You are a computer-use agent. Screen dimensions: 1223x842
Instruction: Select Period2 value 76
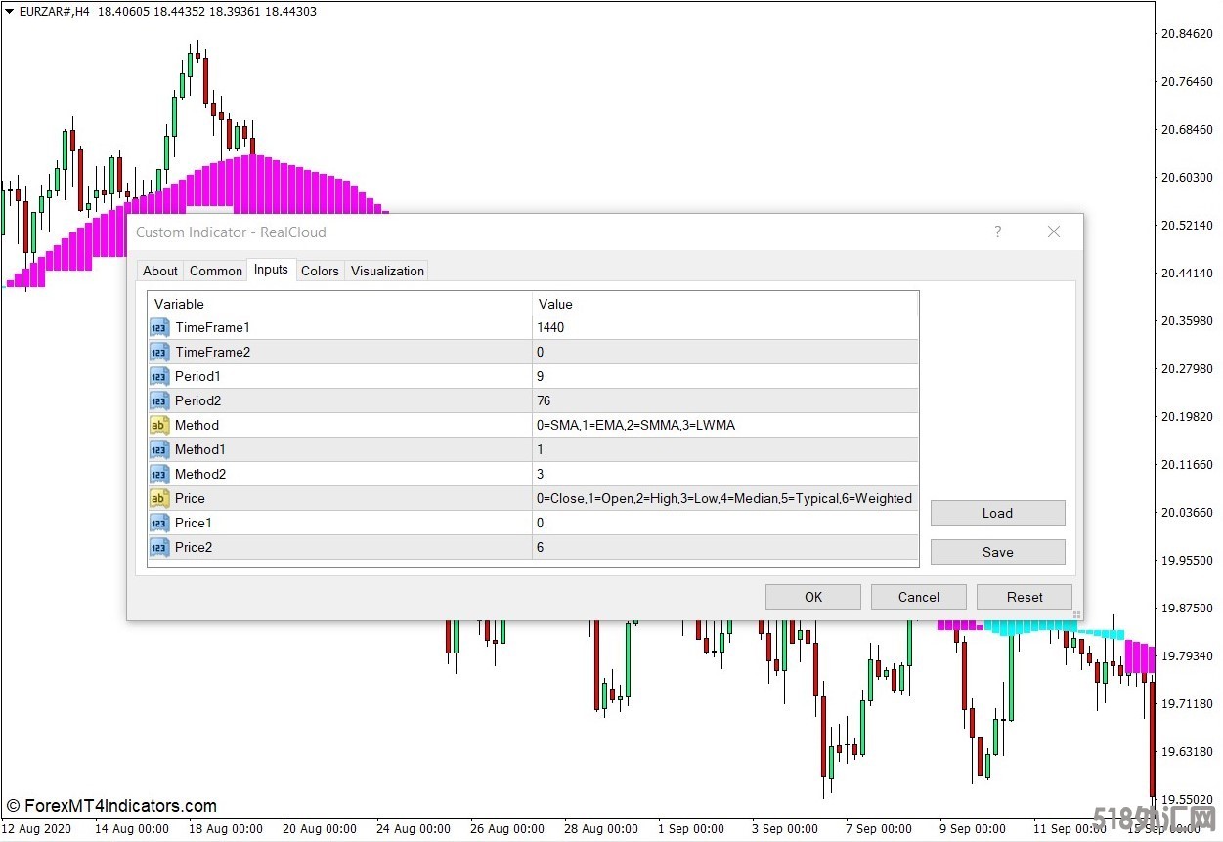click(725, 400)
